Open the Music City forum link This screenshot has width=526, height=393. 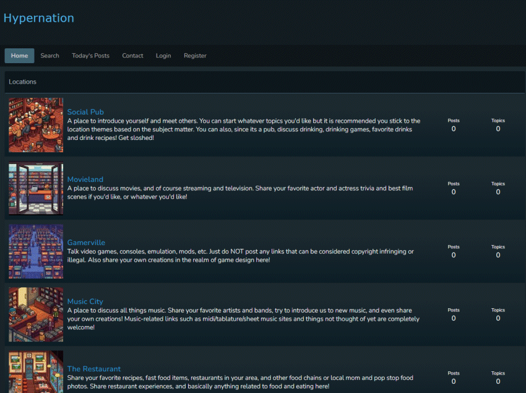pos(85,301)
